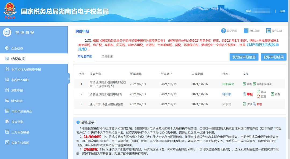290x159 pixels.
Task: Click 查看服务评价 icon in the 增值税 row
Action: (254, 84)
